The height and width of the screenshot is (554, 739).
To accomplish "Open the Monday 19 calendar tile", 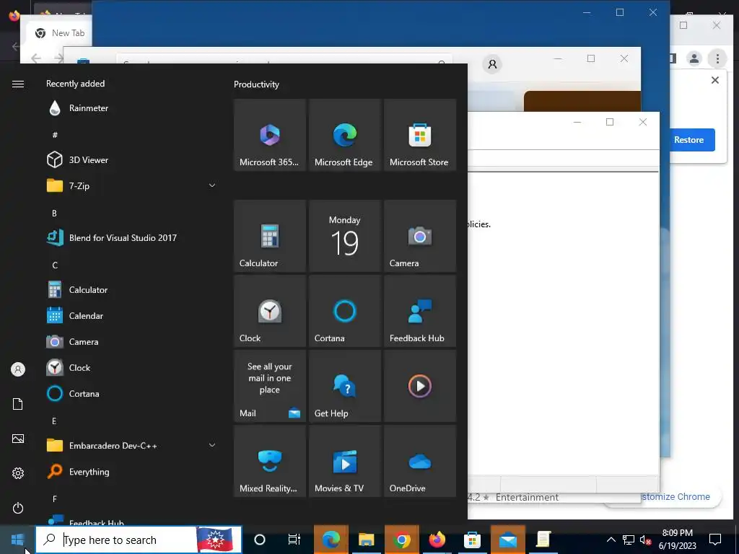I will 344,236.
